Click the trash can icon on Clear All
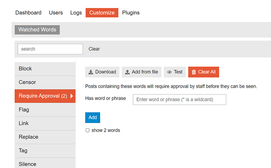This screenshot has width=271, height=168. click(x=194, y=72)
